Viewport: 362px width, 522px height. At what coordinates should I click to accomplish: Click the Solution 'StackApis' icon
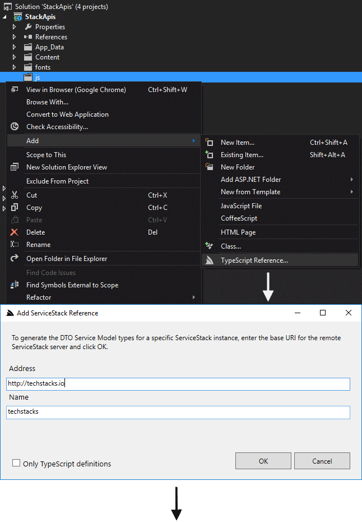pyautogui.click(x=8, y=7)
